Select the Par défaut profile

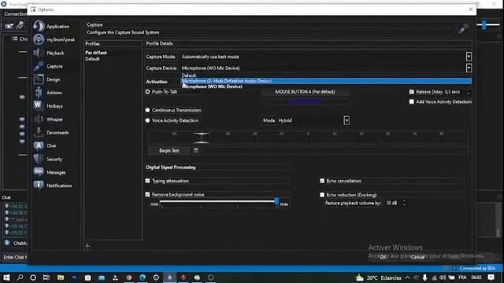(96, 53)
